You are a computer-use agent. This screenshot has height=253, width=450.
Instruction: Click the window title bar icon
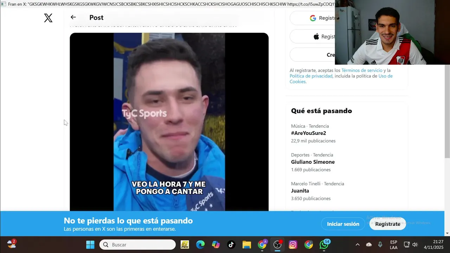[x=4, y=4]
